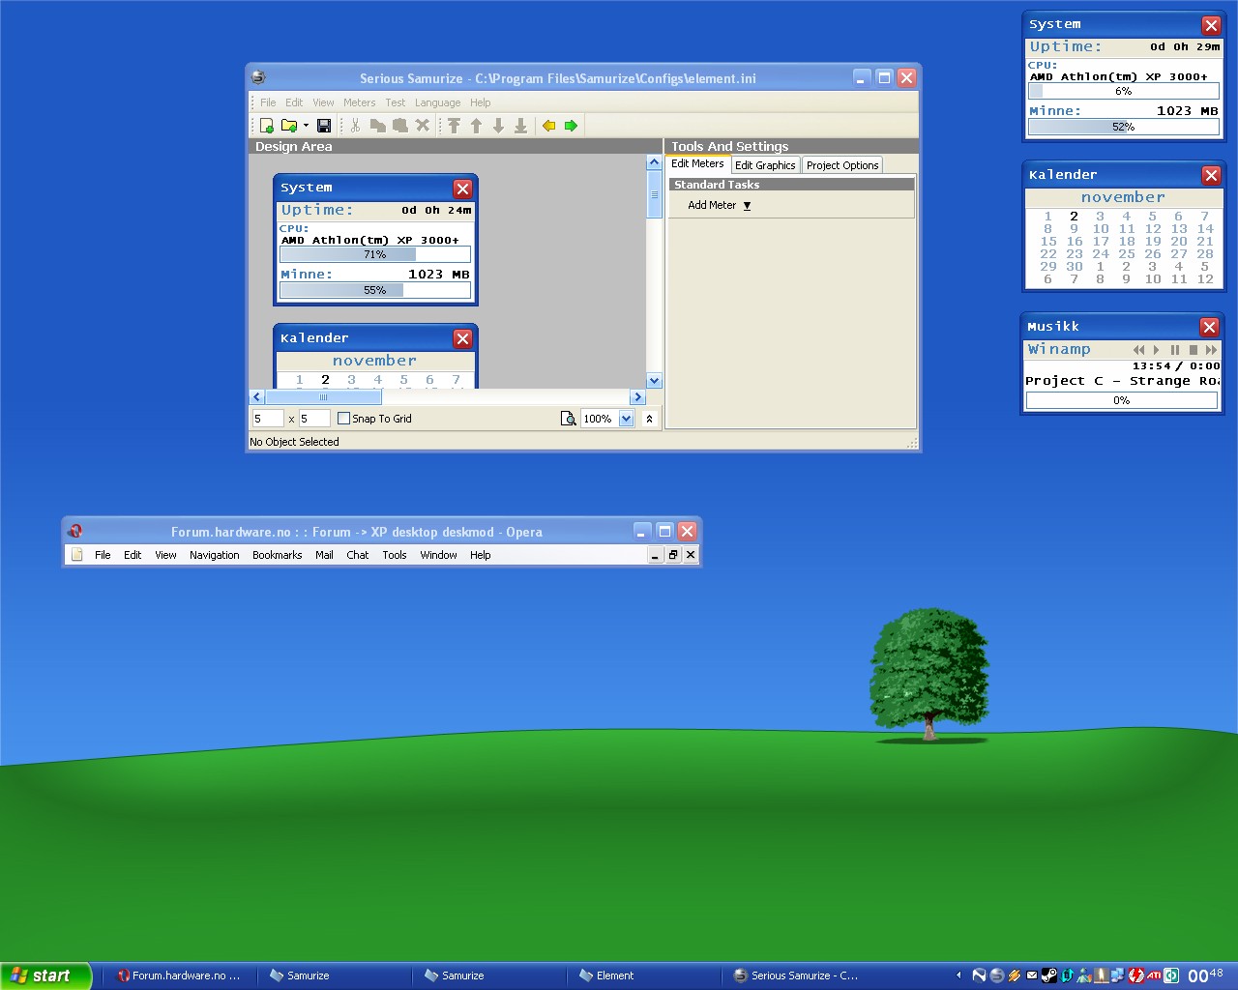Click the design area horizontal scrollbar right arrow
Screen dimensions: 1238x990
coord(637,397)
